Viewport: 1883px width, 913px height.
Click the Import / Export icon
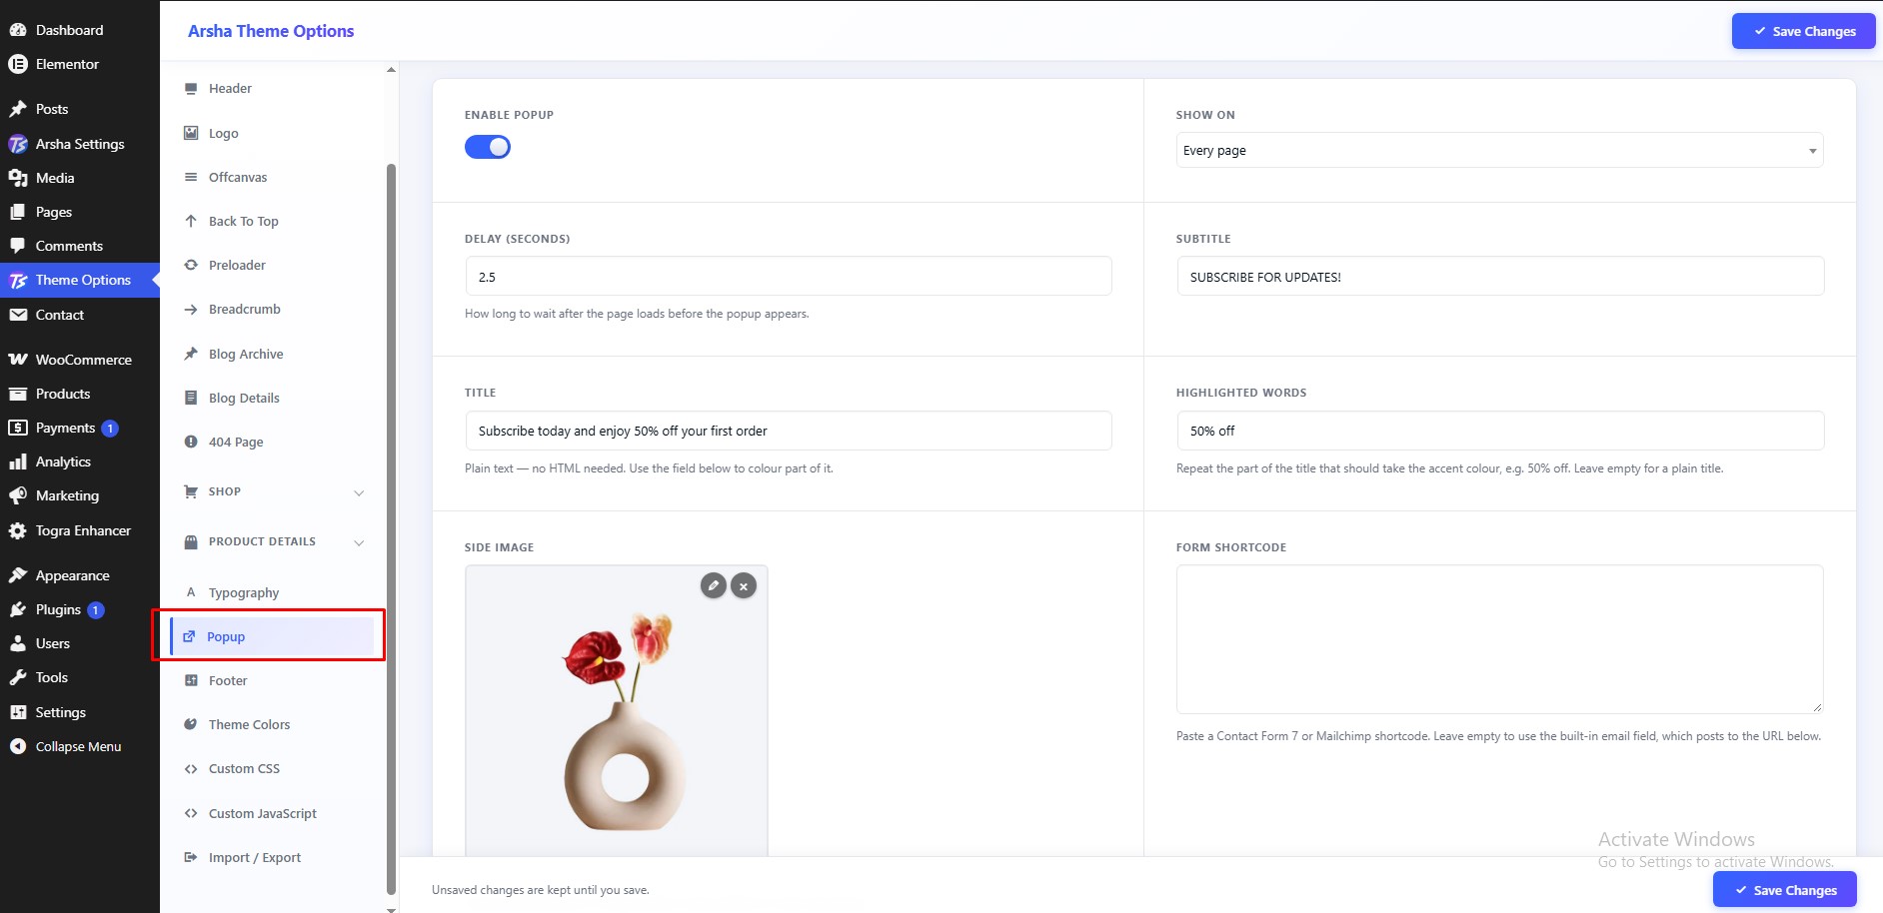pos(191,857)
